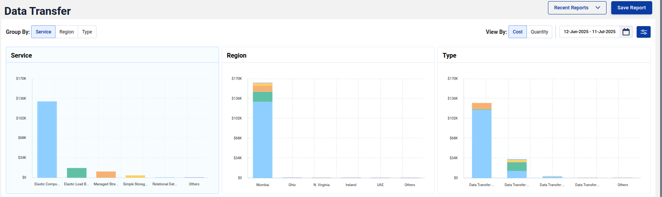
Task: Click the Mumbai stacked bar blue segment
Action: [x=262, y=139]
